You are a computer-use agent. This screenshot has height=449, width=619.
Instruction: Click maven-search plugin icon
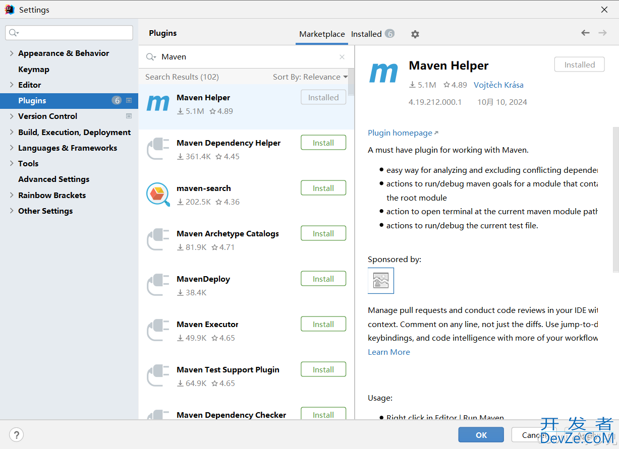click(x=158, y=195)
